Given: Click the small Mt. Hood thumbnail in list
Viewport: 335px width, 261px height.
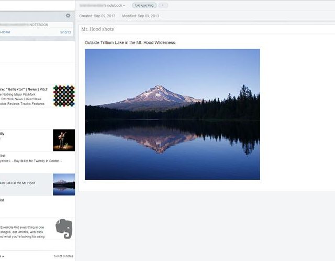Looking at the screenshot, I should pos(64,184).
